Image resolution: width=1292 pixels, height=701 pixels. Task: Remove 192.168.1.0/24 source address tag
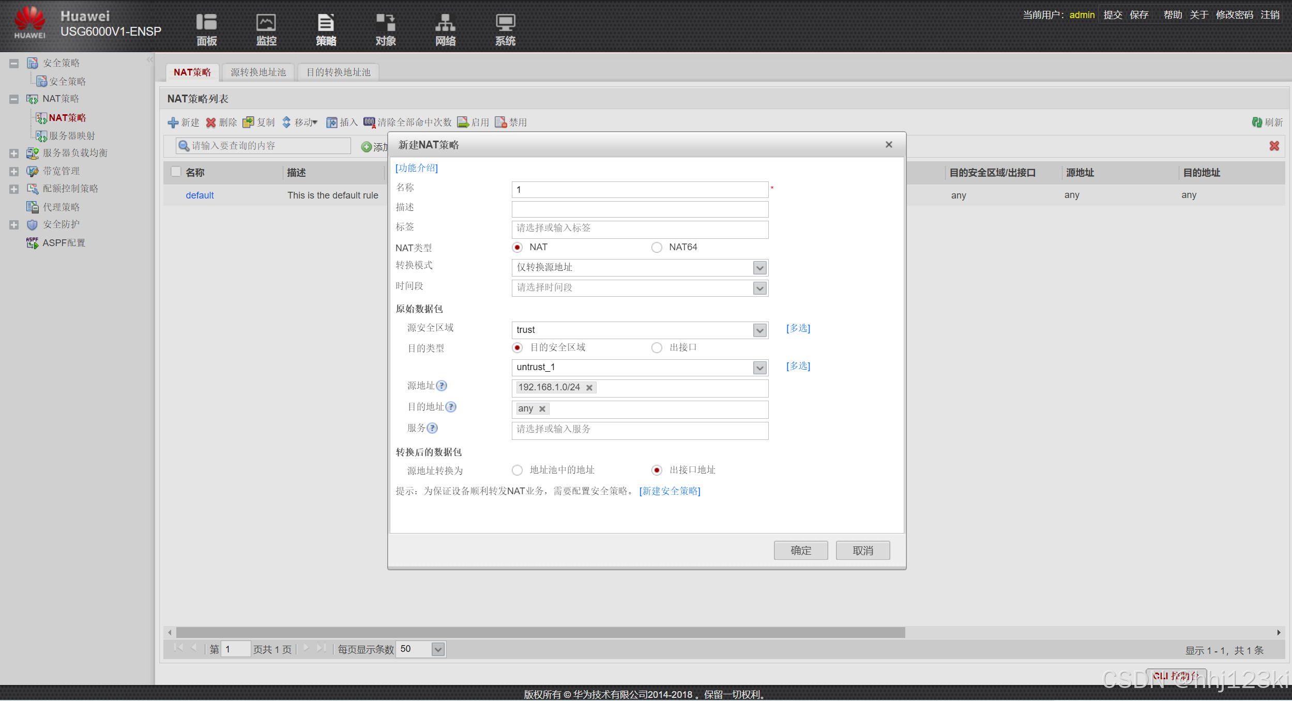pyautogui.click(x=589, y=388)
